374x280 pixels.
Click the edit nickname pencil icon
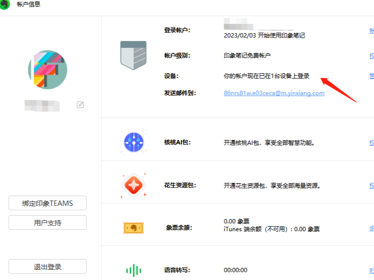point(81,104)
